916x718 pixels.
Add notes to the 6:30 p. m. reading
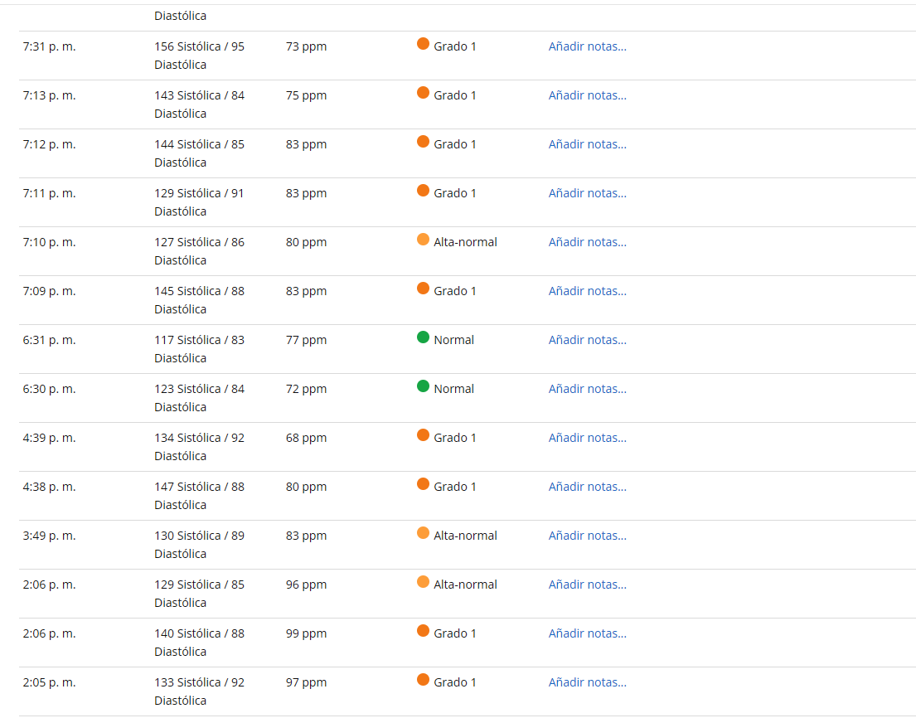(587, 389)
